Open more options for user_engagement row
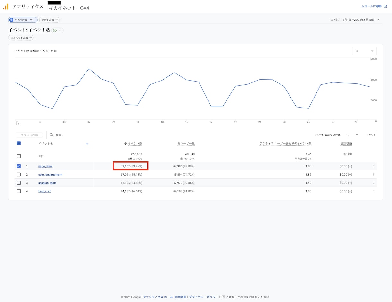392x302 pixels. coord(373,175)
